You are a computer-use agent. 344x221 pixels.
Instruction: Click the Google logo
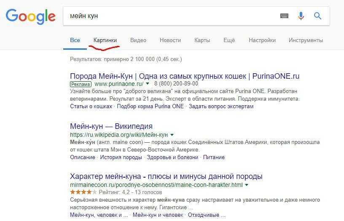click(30, 16)
